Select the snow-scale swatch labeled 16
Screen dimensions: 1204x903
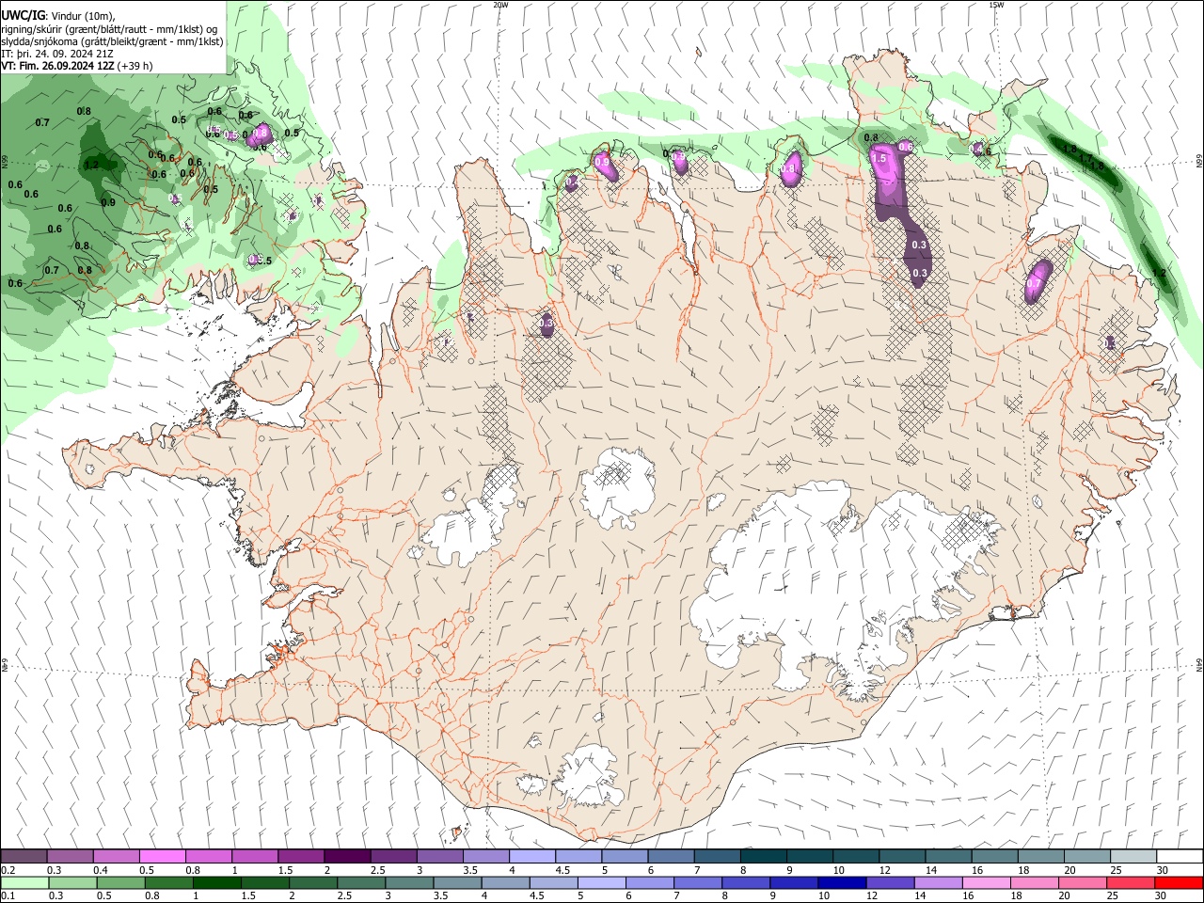coord(994,856)
